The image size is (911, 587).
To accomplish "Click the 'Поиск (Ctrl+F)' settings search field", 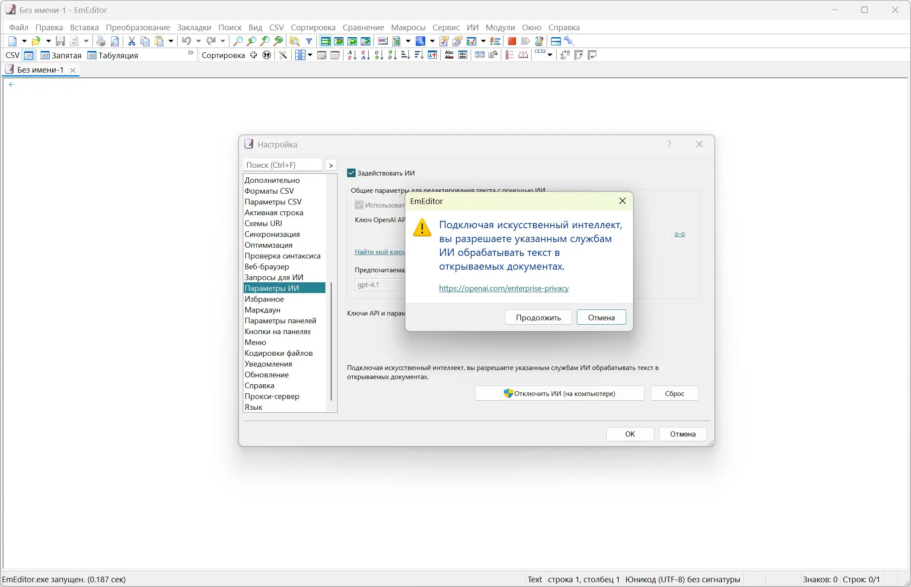I will coord(283,165).
